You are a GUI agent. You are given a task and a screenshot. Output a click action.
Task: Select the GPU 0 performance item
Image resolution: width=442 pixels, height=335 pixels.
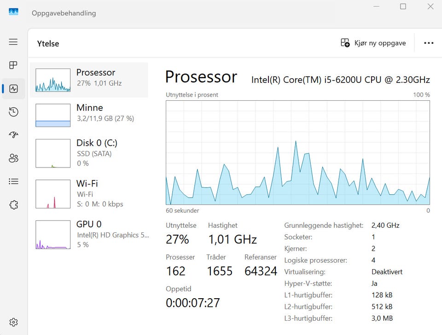coord(89,234)
